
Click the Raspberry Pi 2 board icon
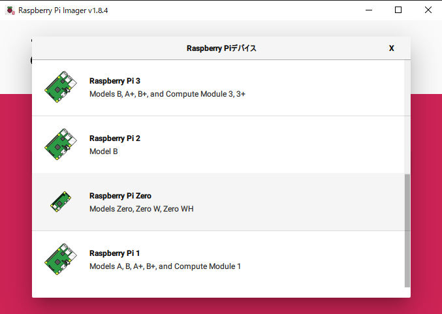[61, 144]
